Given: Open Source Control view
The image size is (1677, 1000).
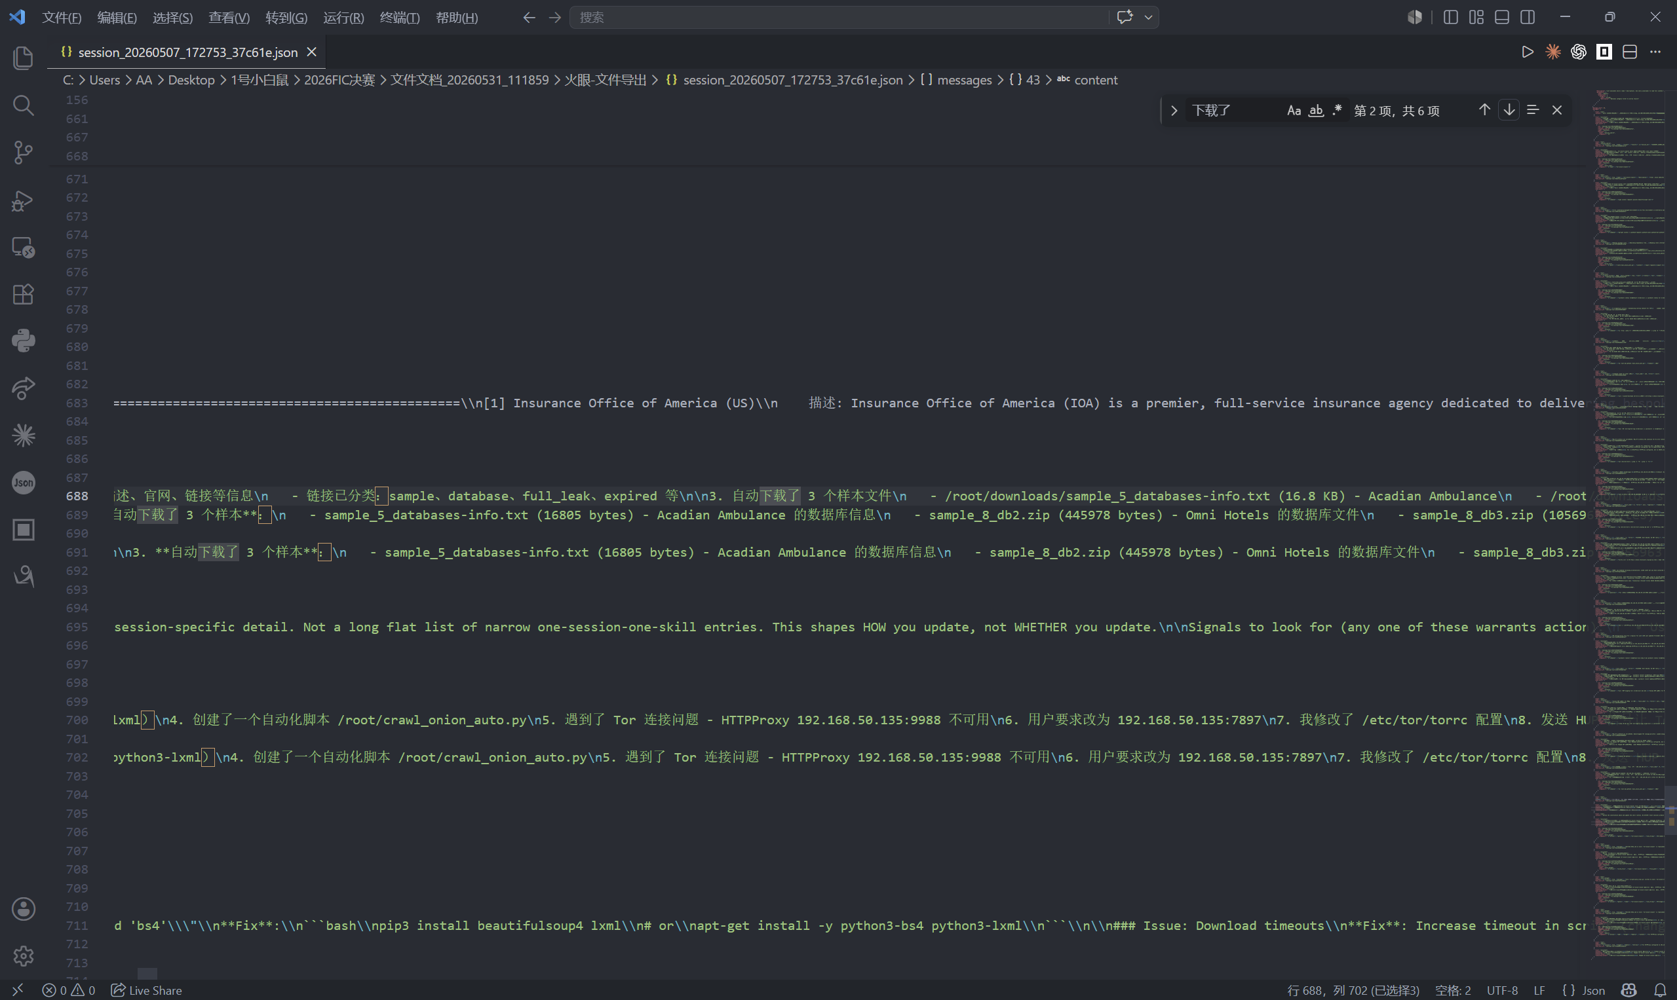Looking at the screenshot, I should 23,153.
